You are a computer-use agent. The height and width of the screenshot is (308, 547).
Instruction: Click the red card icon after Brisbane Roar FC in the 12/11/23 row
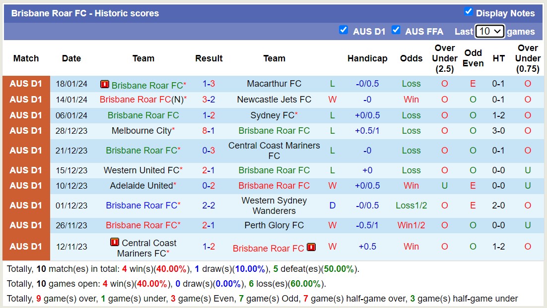pyautogui.click(x=311, y=247)
